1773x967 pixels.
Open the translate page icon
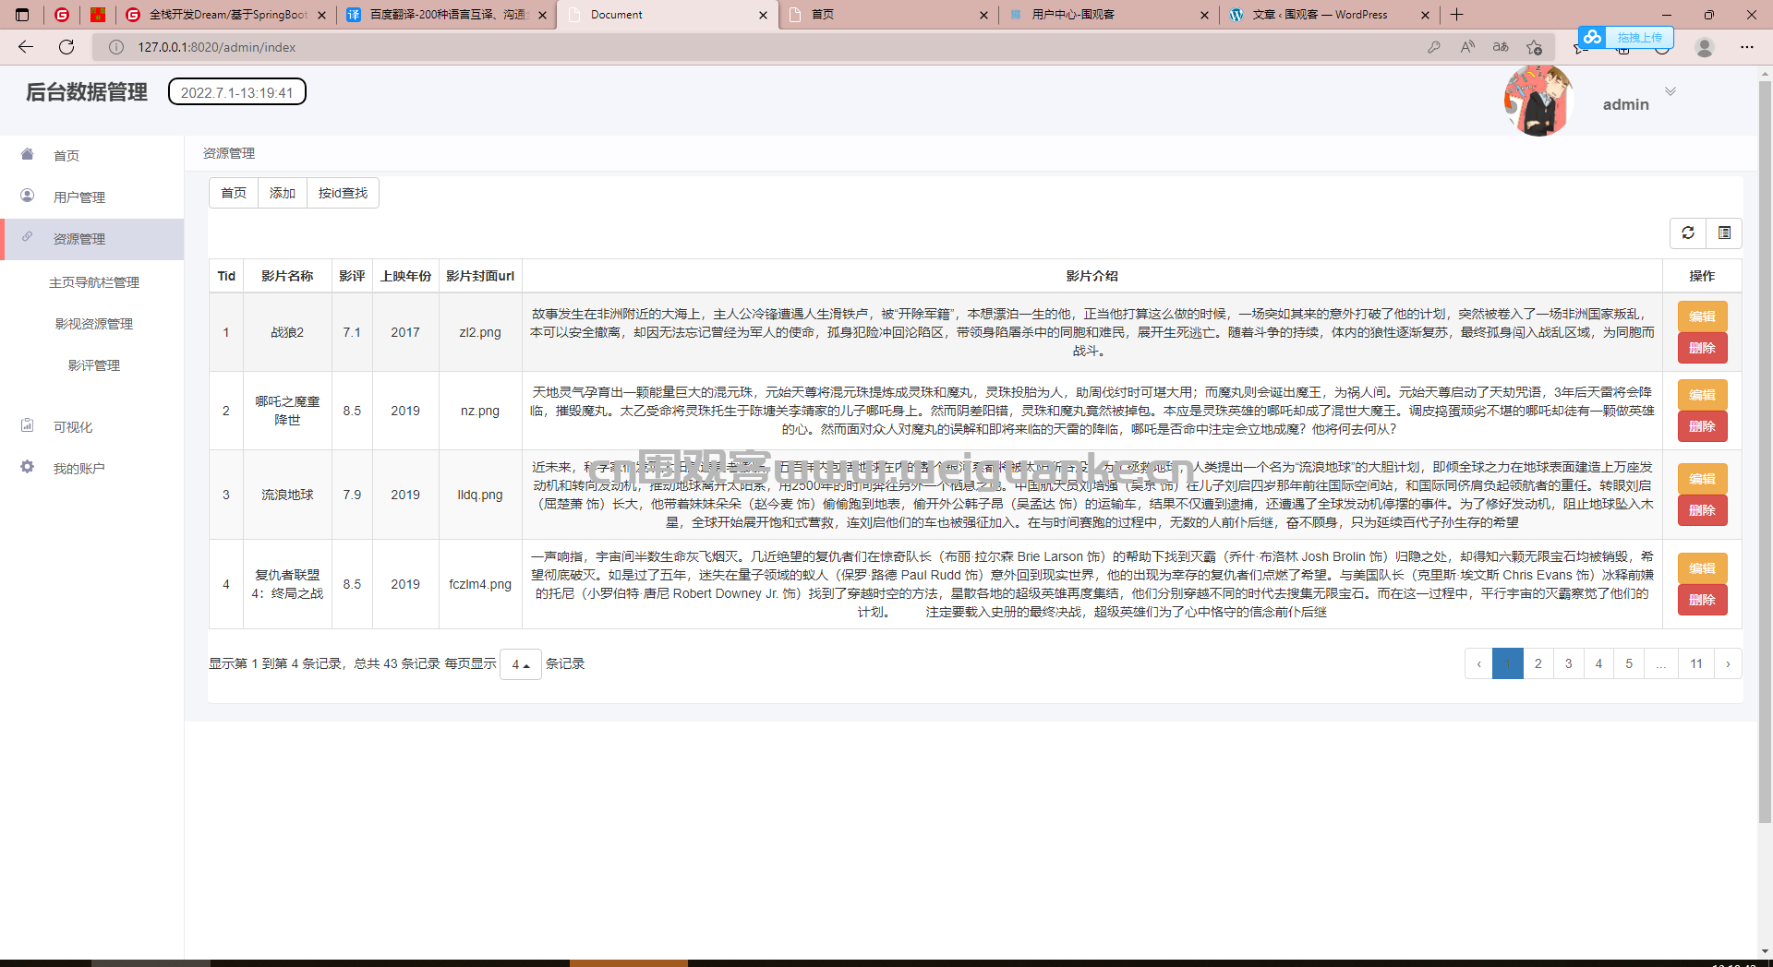[1501, 47]
